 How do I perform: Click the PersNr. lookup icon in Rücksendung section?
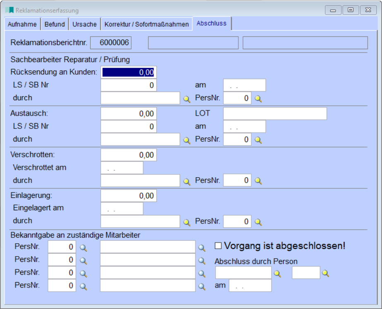(258, 99)
